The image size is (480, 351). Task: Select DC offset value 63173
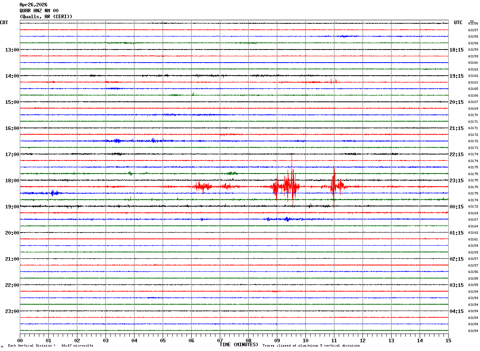[x=473, y=148]
